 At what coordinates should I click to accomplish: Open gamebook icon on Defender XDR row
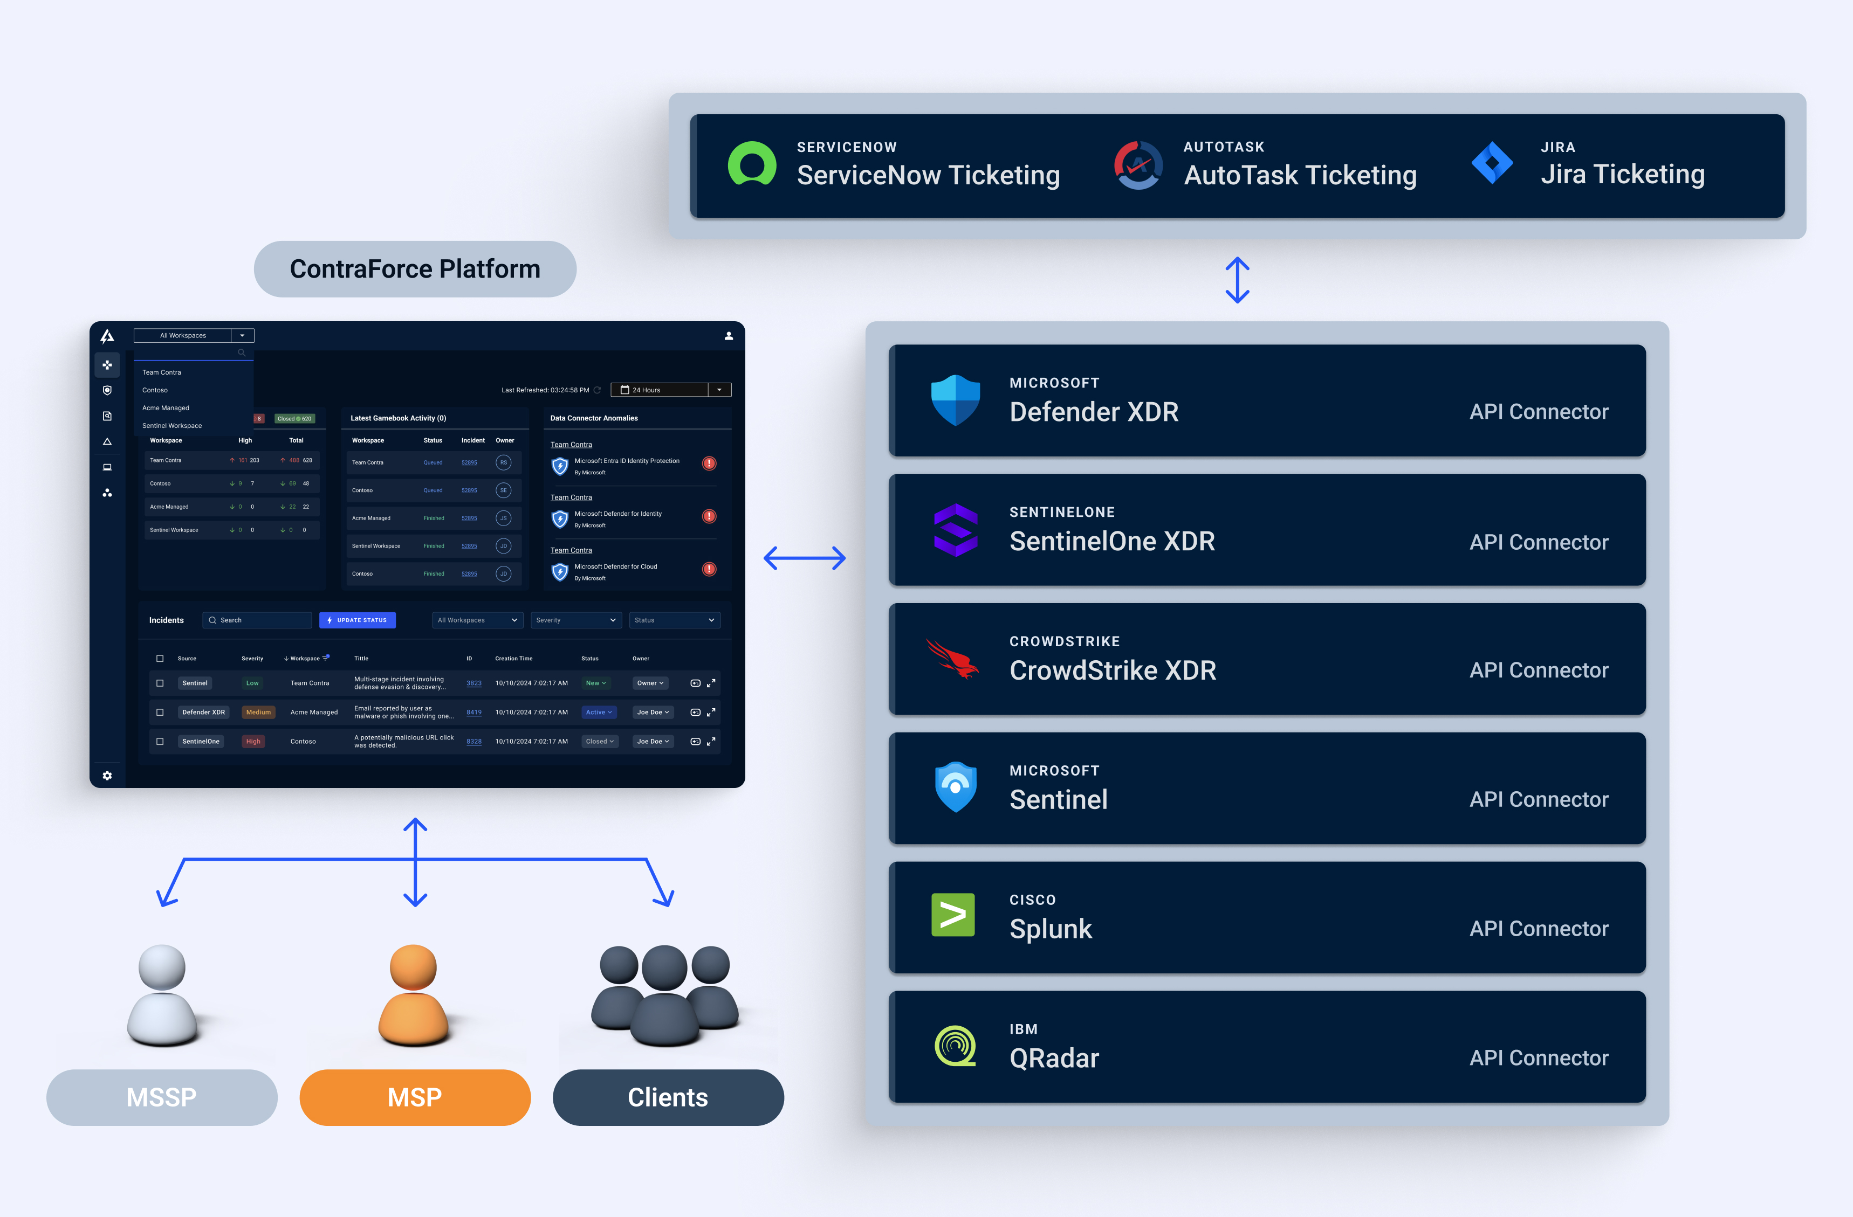[x=695, y=713]
